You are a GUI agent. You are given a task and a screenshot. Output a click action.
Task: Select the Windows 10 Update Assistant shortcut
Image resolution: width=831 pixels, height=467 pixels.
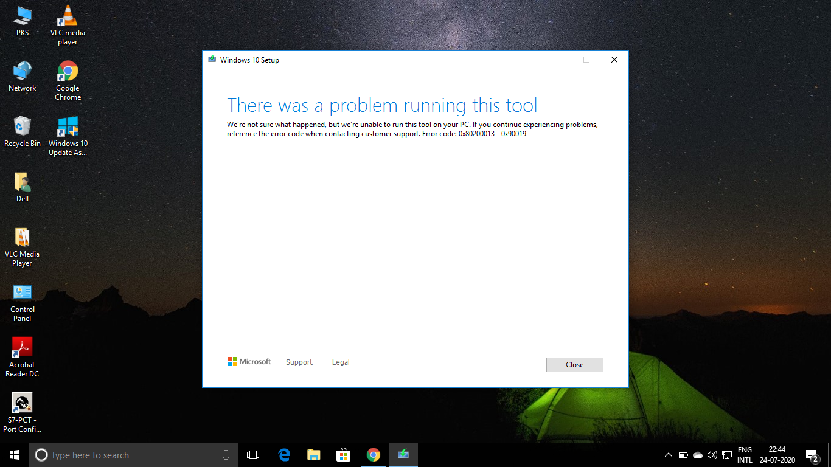tap(68, 136)
